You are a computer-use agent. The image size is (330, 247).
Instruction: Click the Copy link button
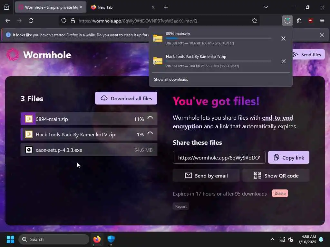[288, 157]
